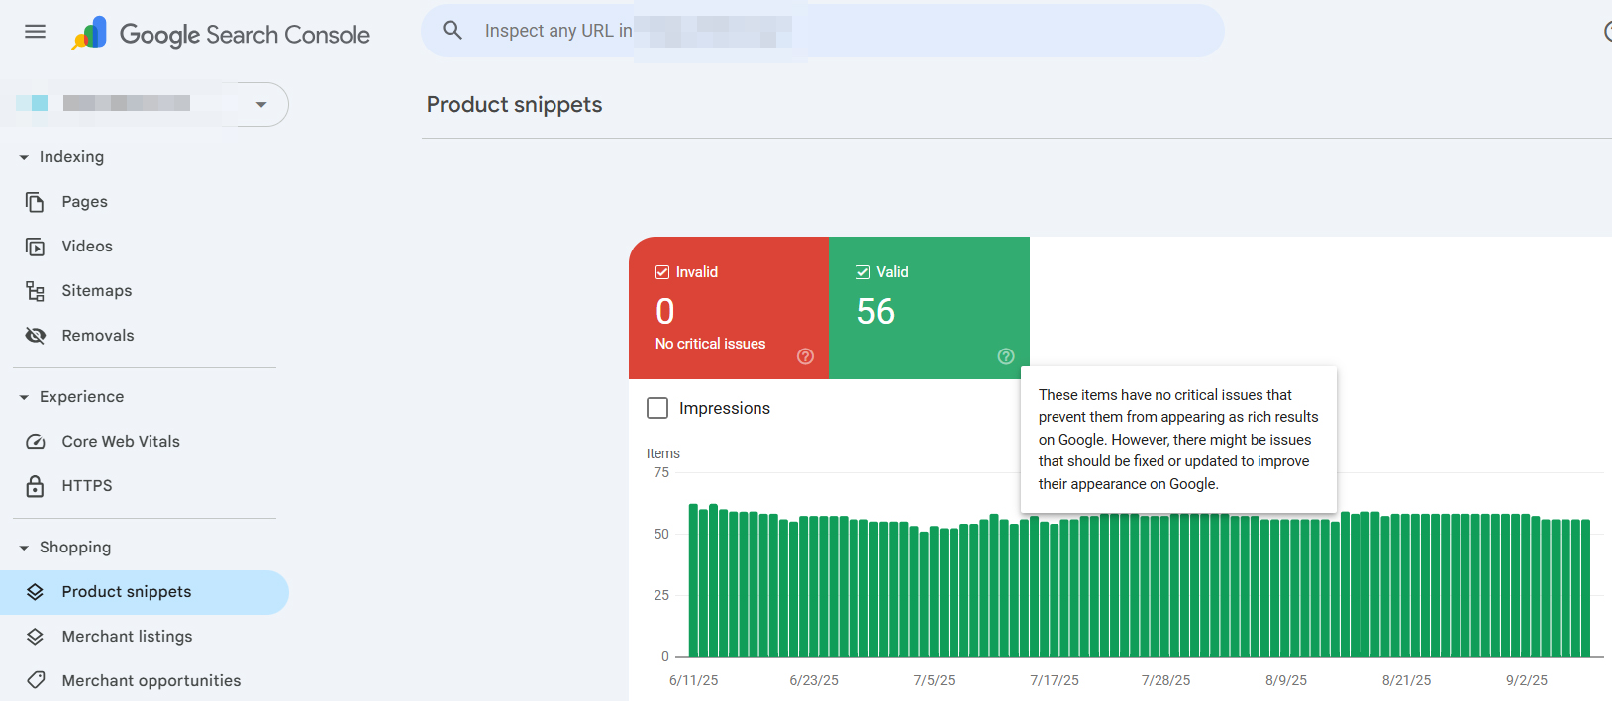Click the HTTPS lock icon
This screenshot has width=1612, height=701.
coord(35,486)
